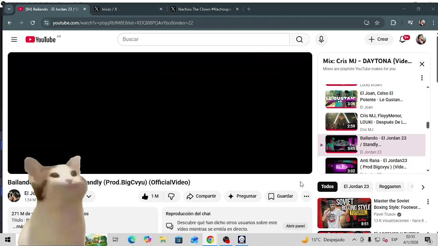This screenshot has width=438, height=246.
Task: Open the Compartir share dialog
Action: point(202,196)
